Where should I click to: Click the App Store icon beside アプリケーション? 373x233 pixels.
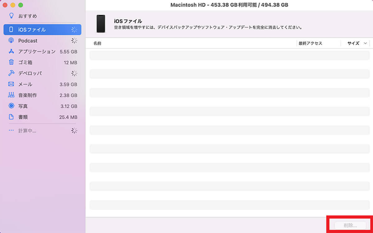[x=11, y=51]
